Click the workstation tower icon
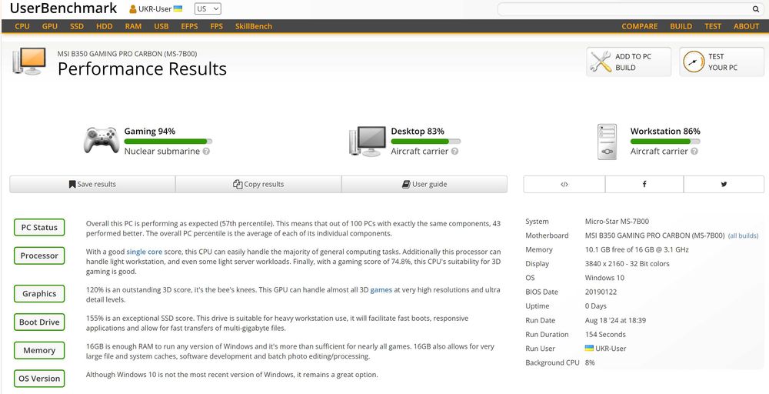Image resolution: width=769 pixels, height=394 pixels. point(608,142)
